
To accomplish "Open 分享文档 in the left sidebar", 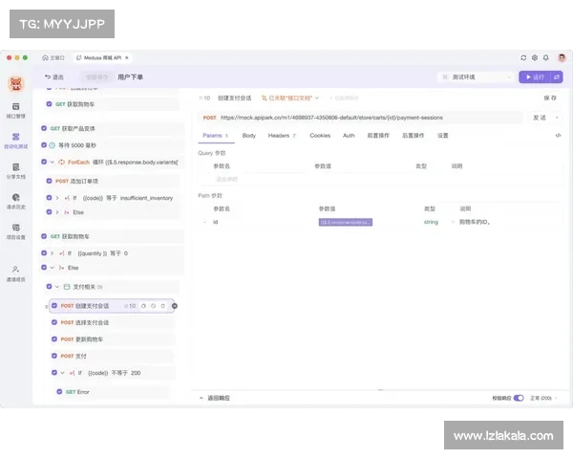I will pos(15,171).
